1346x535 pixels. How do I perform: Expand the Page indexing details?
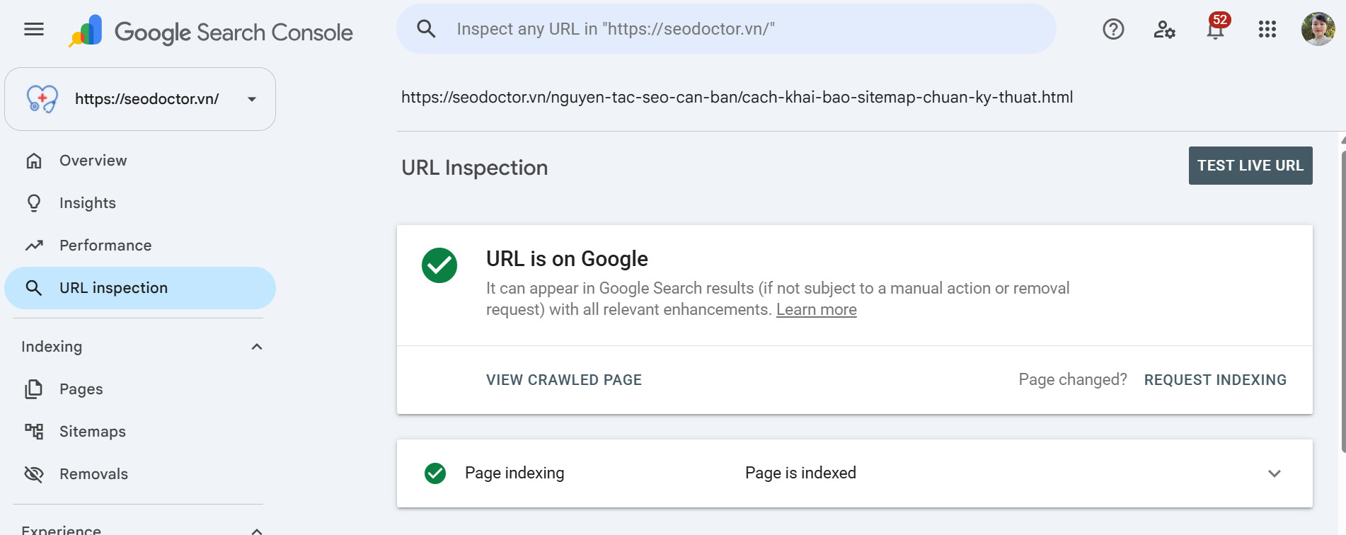point(1274,473)
